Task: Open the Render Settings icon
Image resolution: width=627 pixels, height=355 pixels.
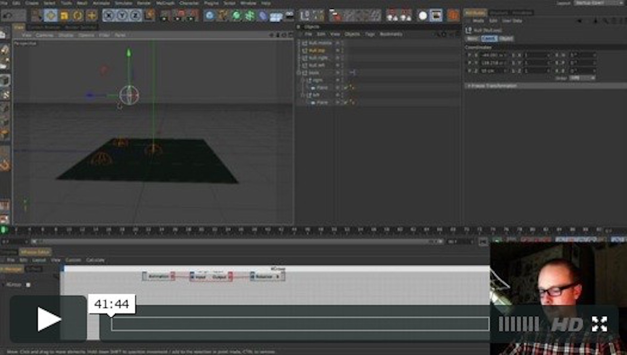Action: [x=193, y=15]
